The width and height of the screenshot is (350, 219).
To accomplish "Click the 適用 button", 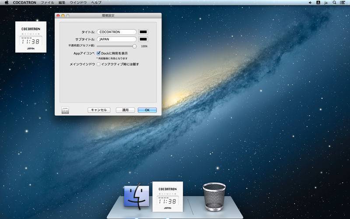I will tap(125, 110).
